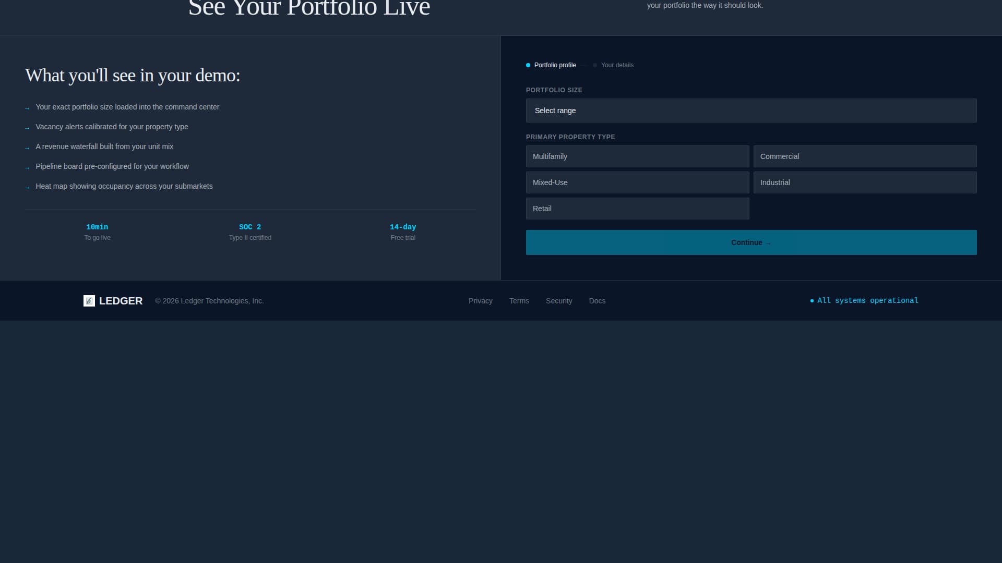This screenshot has width=1002, height=563.
Task: Click 'Your exact portfolio size loaded' bullet
Action: [127, 107]
